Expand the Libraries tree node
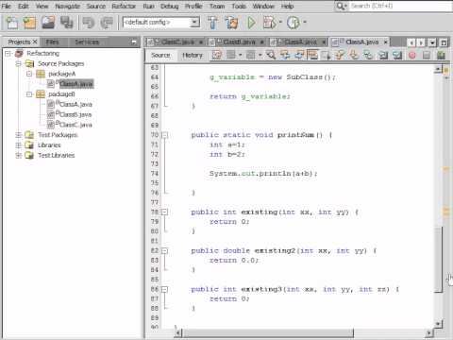The height and width of the screenshot is (340, 453). [x=18, y=145]
